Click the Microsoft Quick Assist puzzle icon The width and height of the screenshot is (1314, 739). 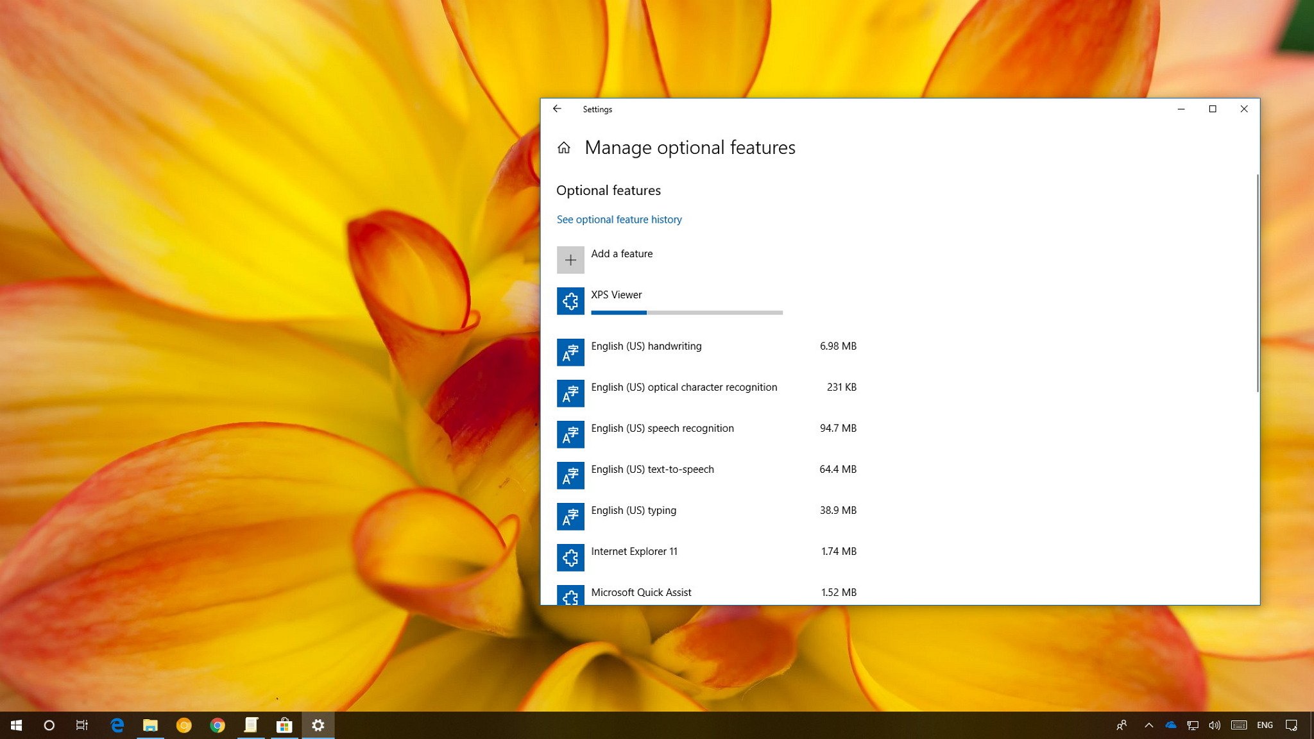[x=570, y=595]
